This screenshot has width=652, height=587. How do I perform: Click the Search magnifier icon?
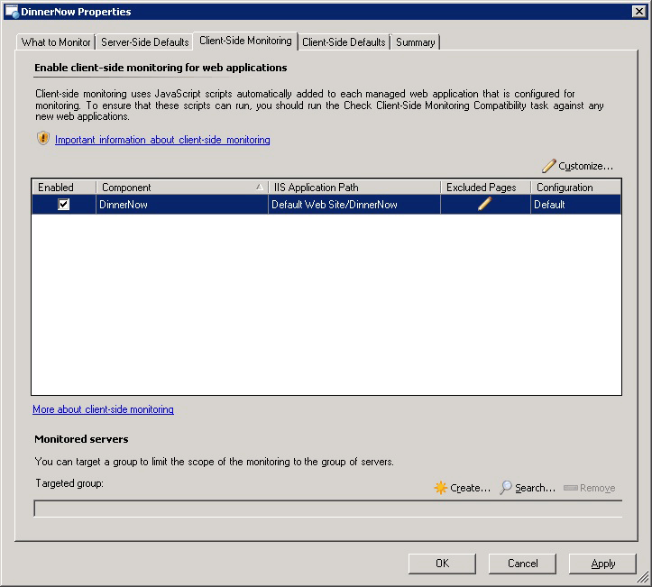click(506, 487)
